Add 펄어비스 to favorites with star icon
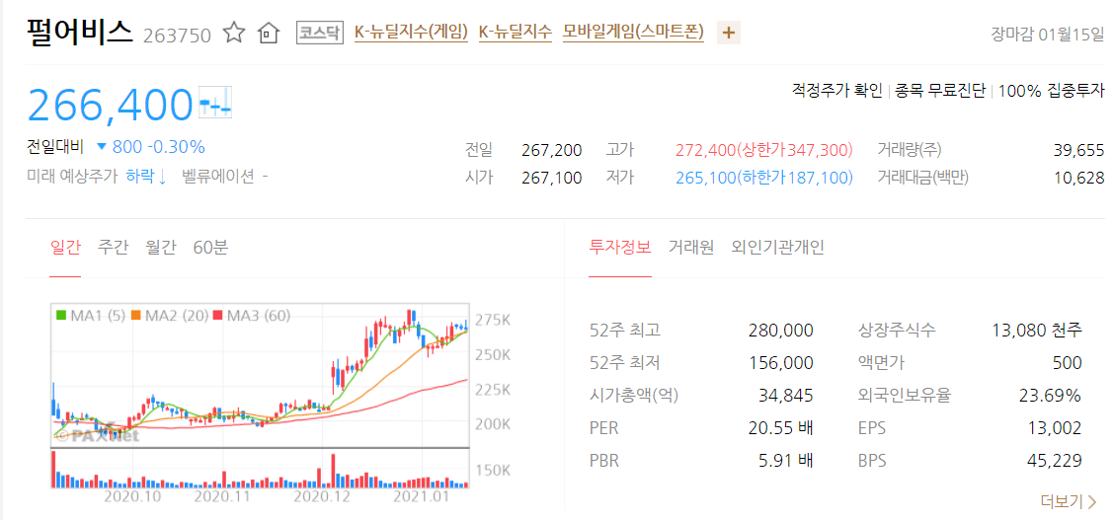Image resolution: width=1114 pixels, height=520 pixels. (x=234, y=33)
